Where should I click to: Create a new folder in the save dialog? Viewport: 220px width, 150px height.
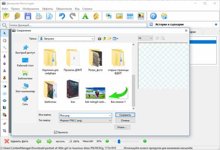tap(110, 38)
